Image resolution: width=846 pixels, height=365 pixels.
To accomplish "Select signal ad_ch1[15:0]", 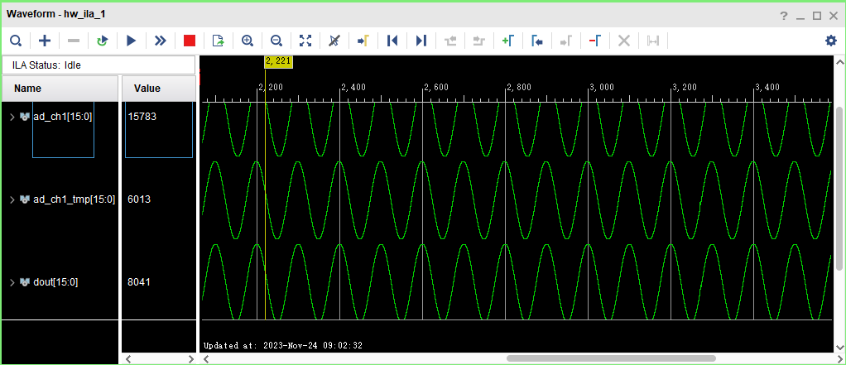I will pos(63,116).
